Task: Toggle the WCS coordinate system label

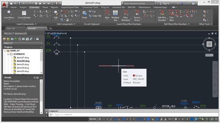Action: 209,55
